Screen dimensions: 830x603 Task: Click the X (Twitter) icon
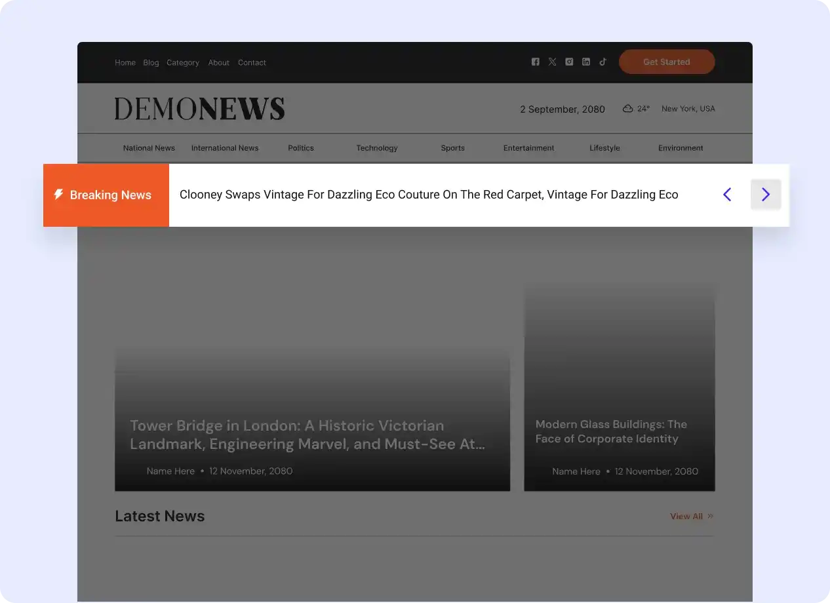(552, 62)
